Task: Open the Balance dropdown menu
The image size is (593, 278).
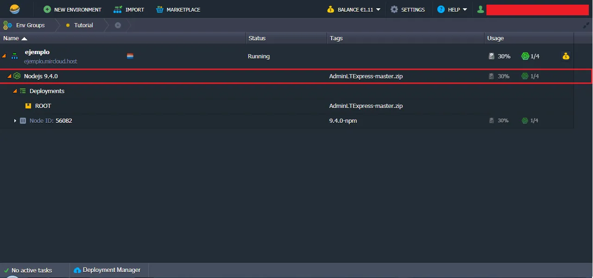Action: (353, 9)
